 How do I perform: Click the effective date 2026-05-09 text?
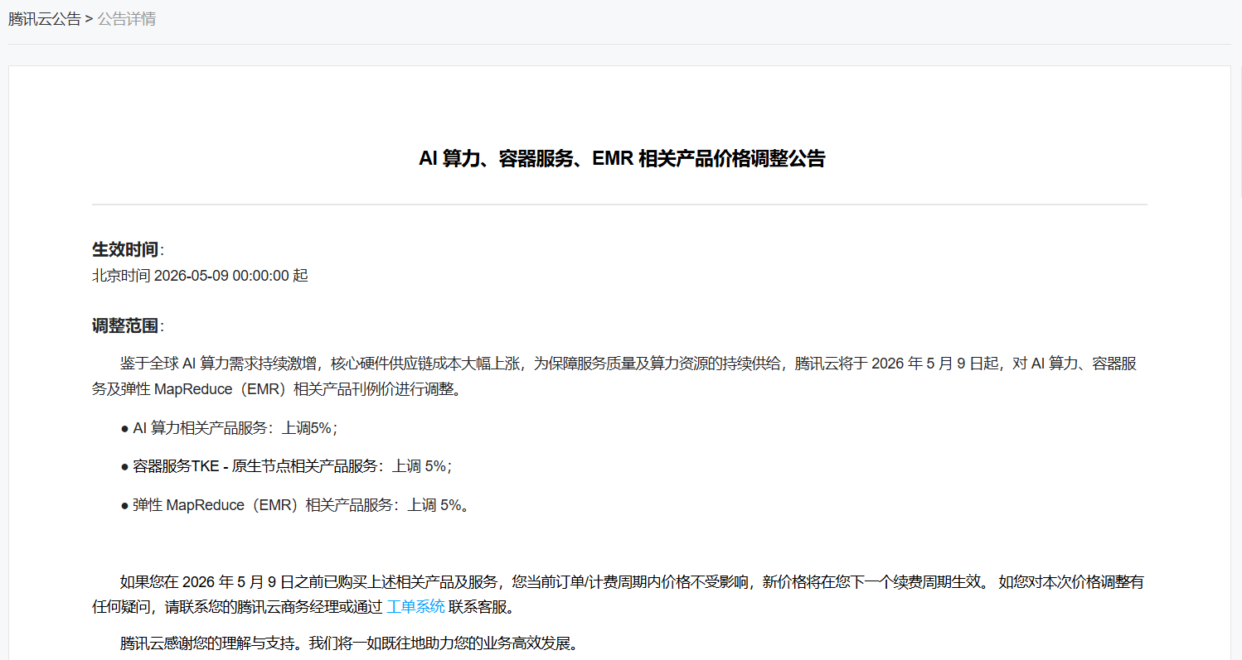[199, 275]
